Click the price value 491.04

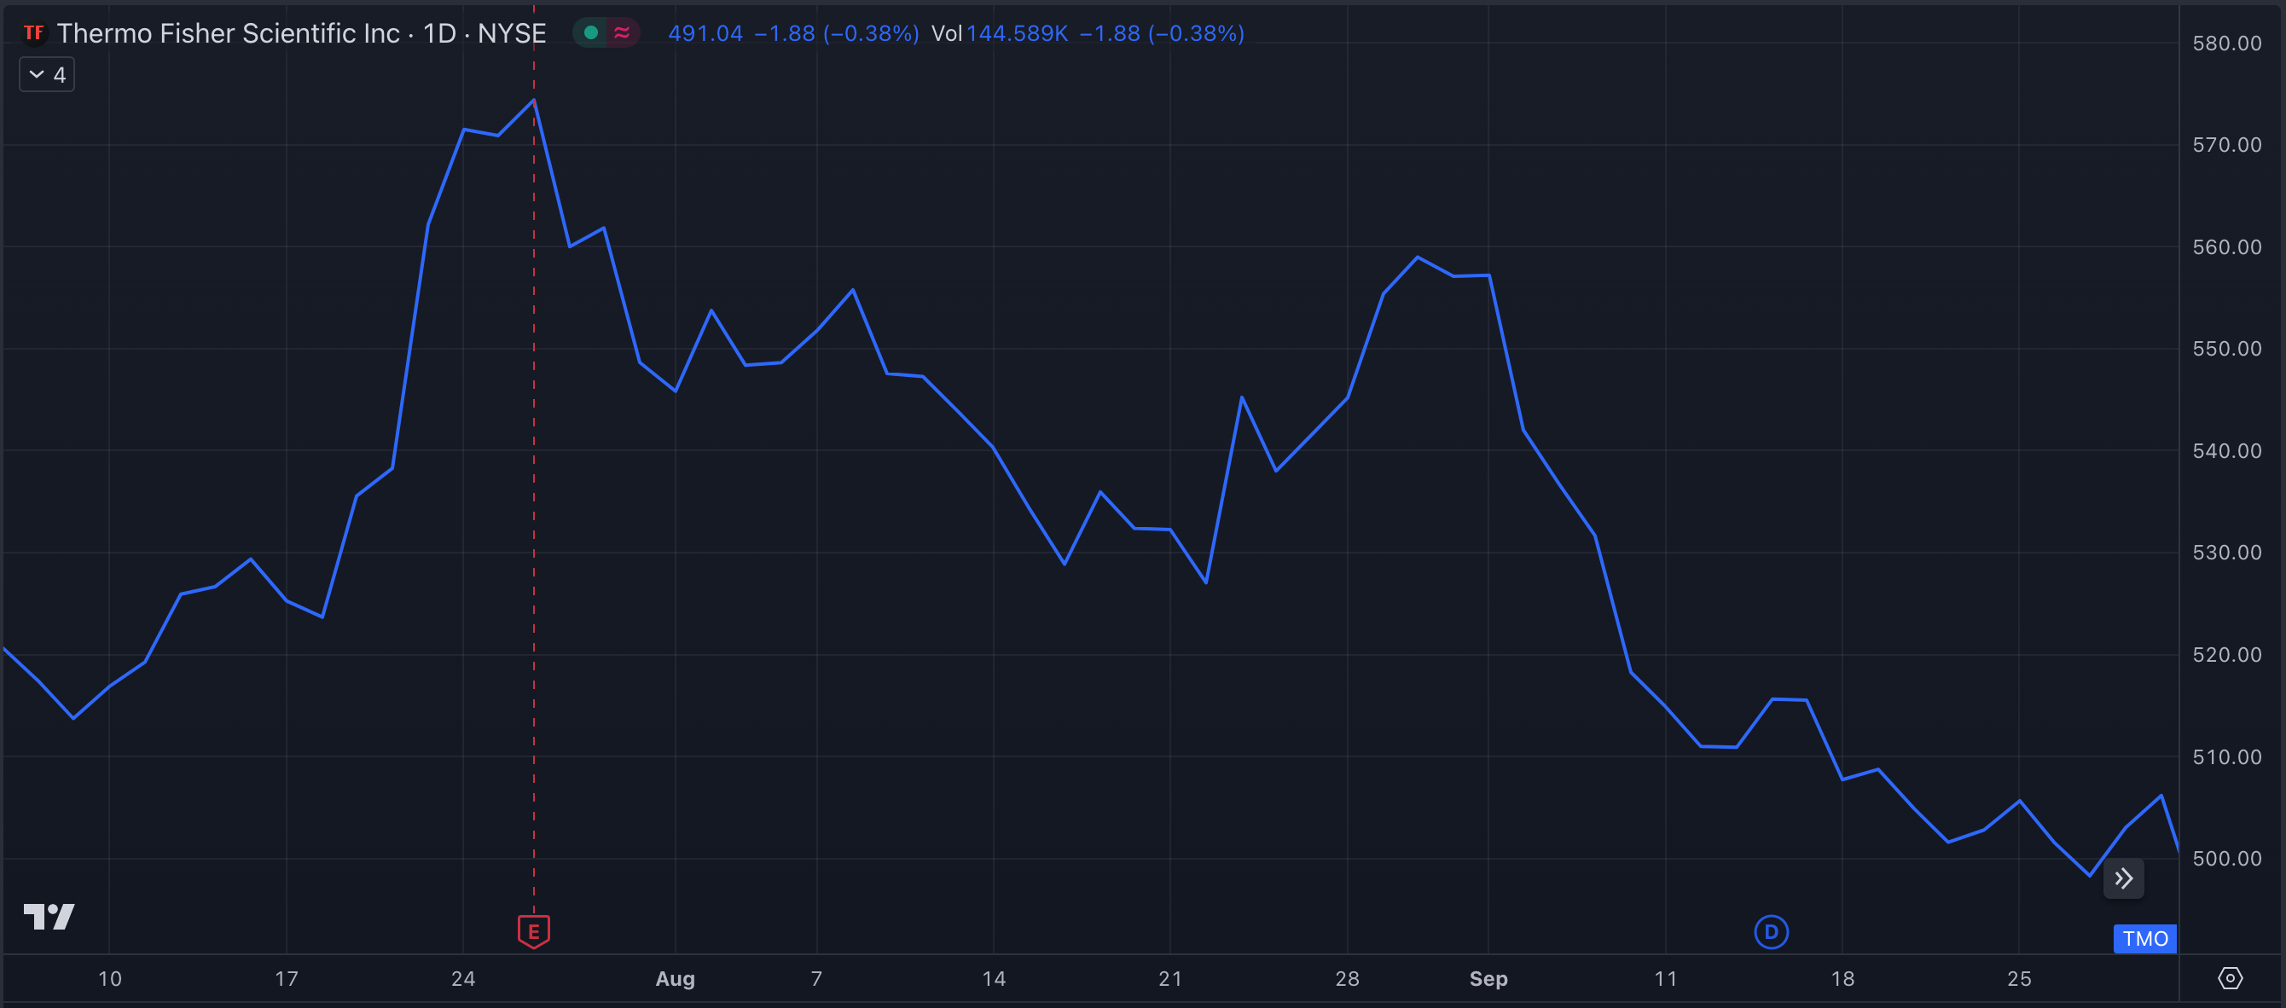pyautogui.click(x=705, y=34)
